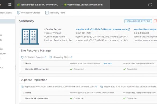Click the left Remote VR connection checkmark

point(71,98)
